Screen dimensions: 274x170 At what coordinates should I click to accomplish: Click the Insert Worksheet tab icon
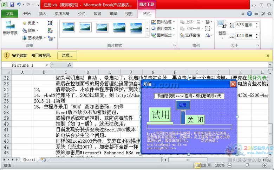43,160
